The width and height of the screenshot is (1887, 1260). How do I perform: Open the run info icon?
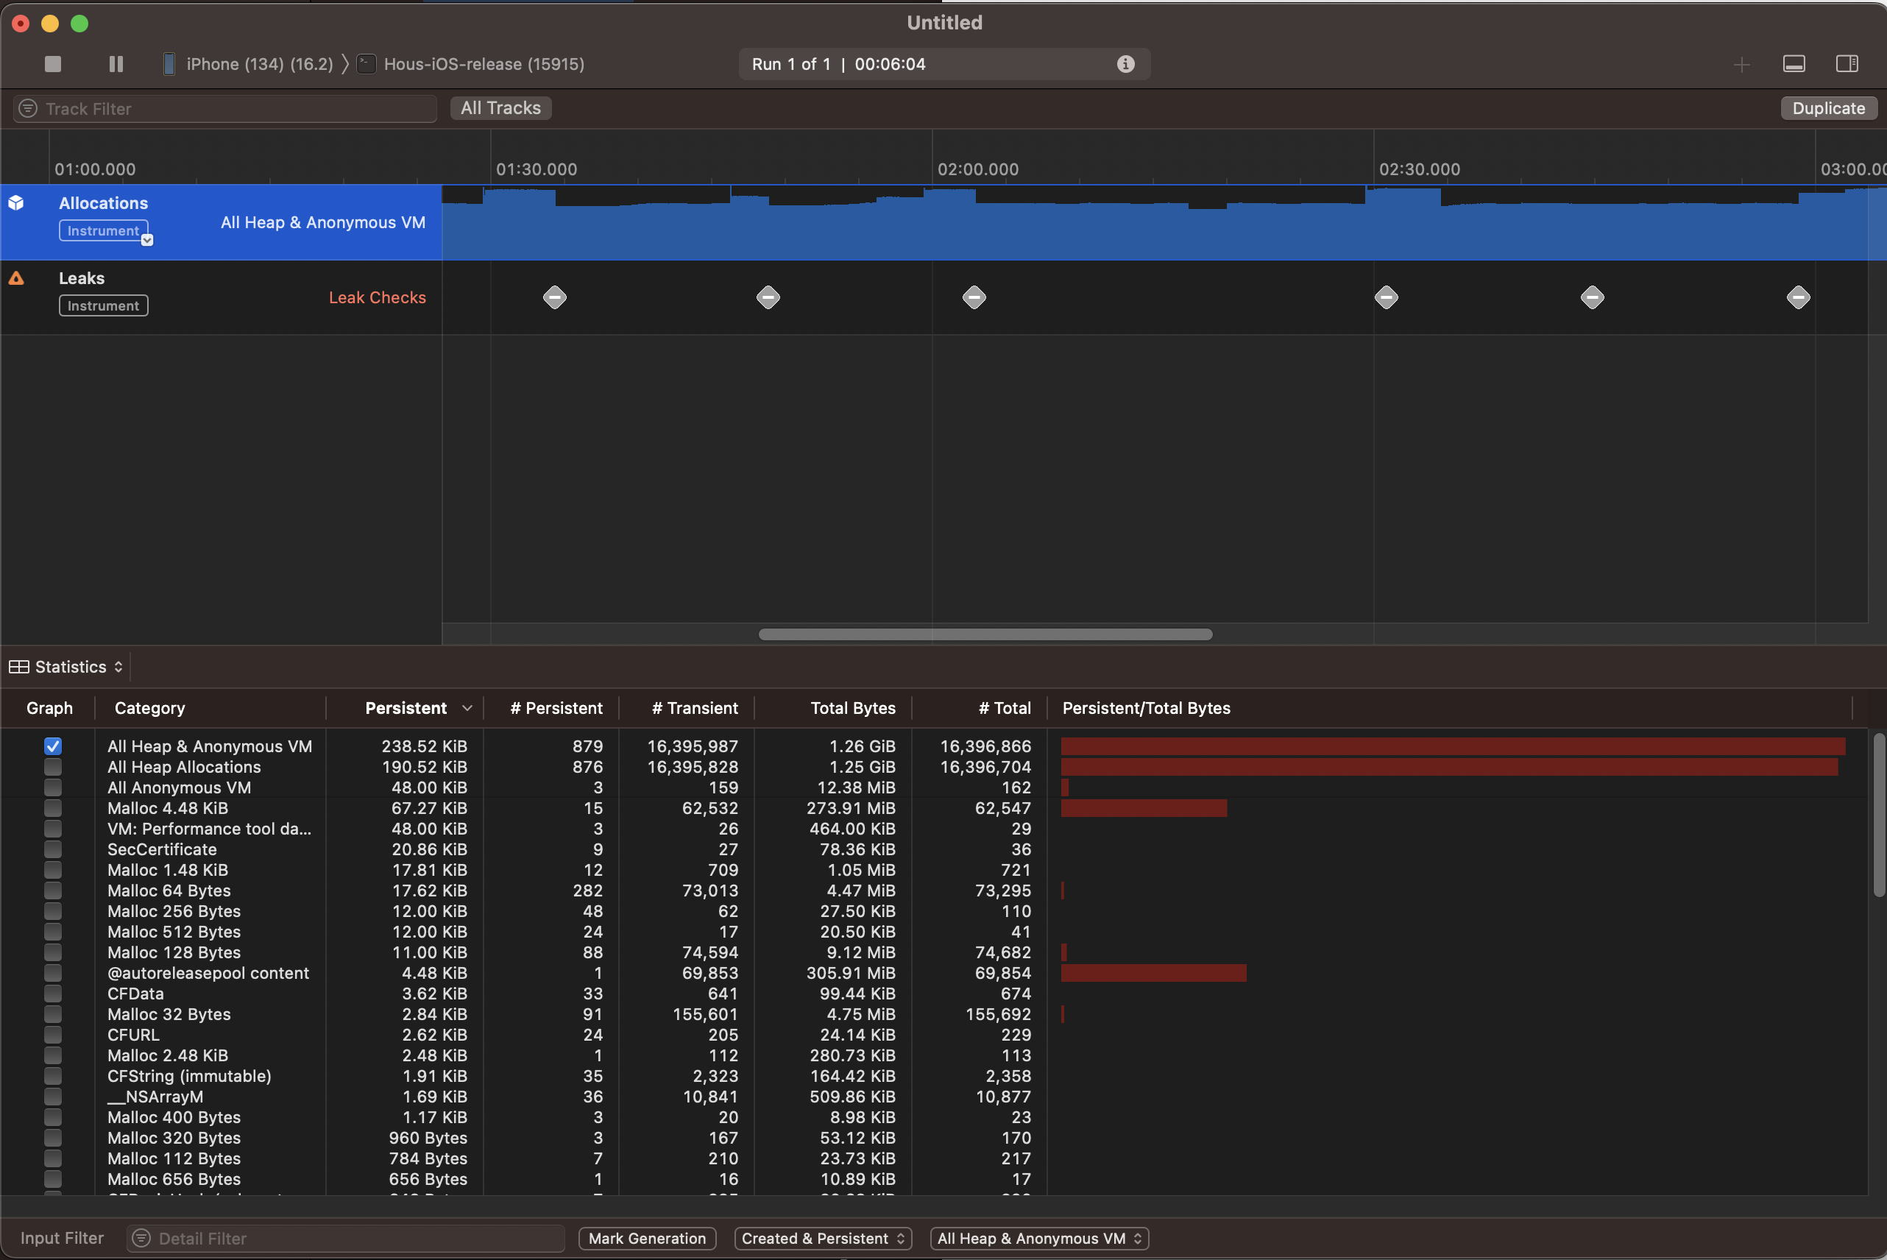[1125, 63]
